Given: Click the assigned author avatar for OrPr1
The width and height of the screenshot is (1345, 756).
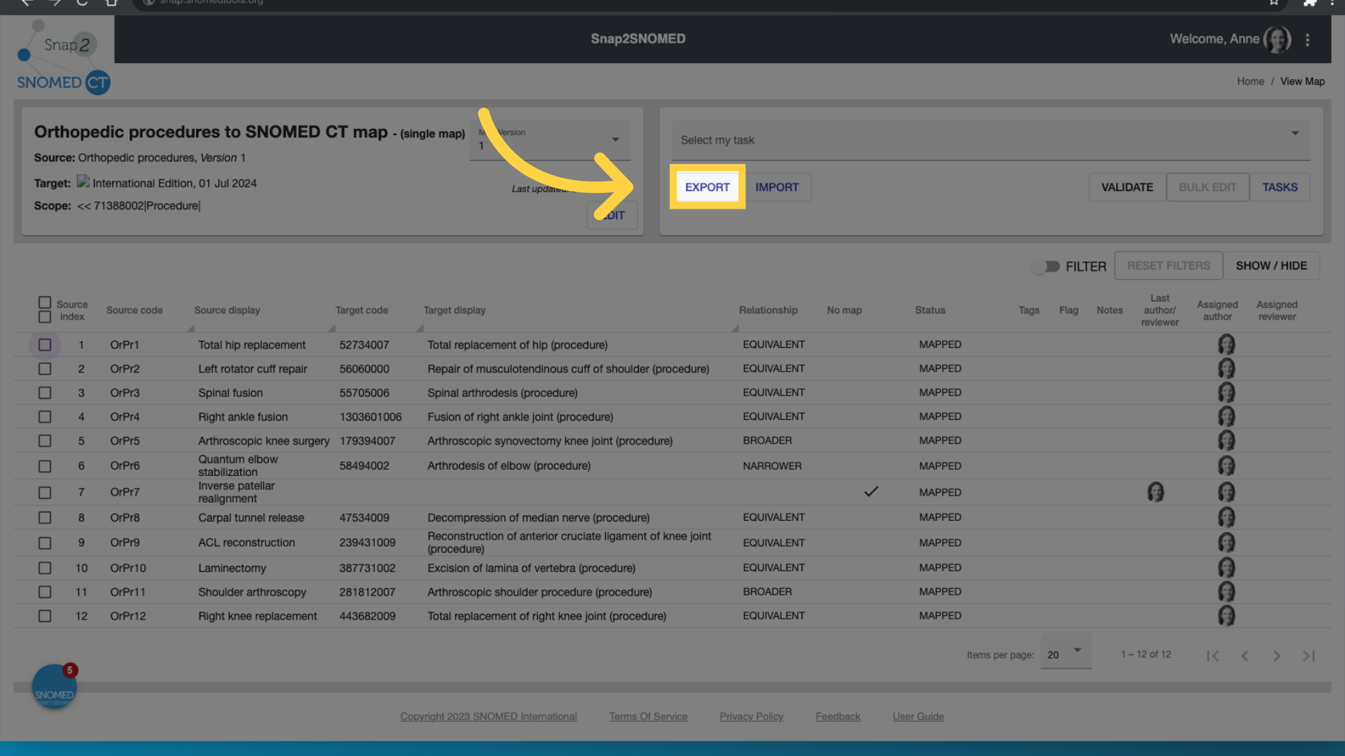Looking at the screenshot, I should tap(1226, 344).
